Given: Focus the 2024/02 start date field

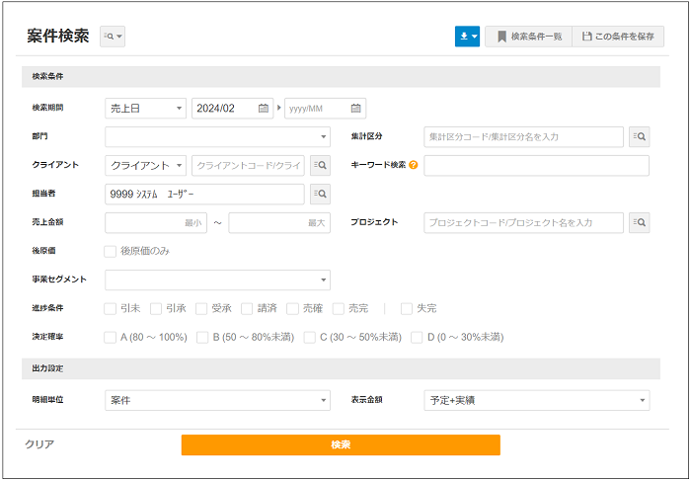Looking at the screenshot, I should pyautogui.click(x=232, y=108).
